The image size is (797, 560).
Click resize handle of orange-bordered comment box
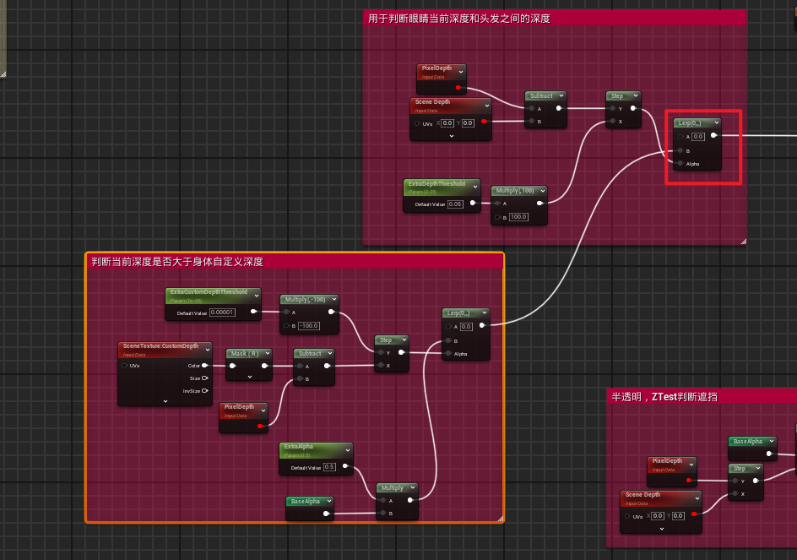click(499, 519)
